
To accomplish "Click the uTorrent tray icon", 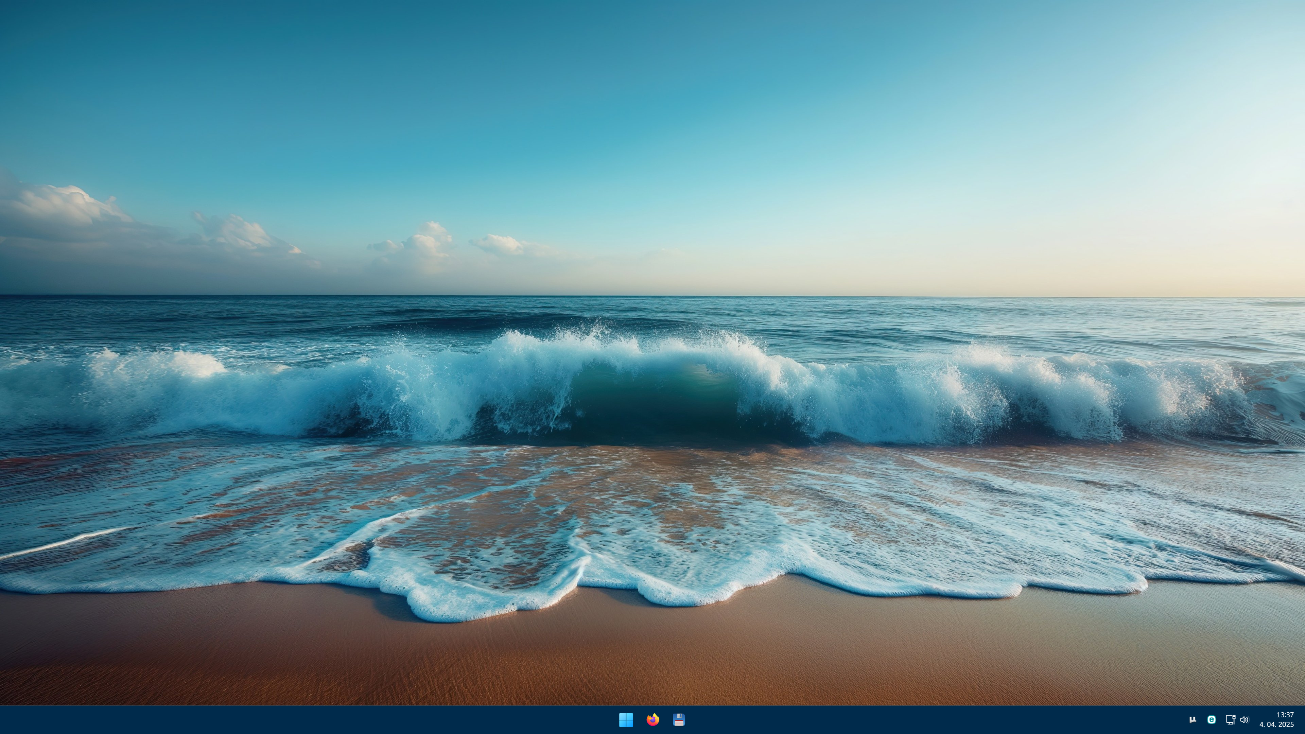I will click(1193, 720).
